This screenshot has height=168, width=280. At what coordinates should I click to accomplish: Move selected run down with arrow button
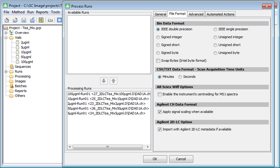[x=104, y=81]
